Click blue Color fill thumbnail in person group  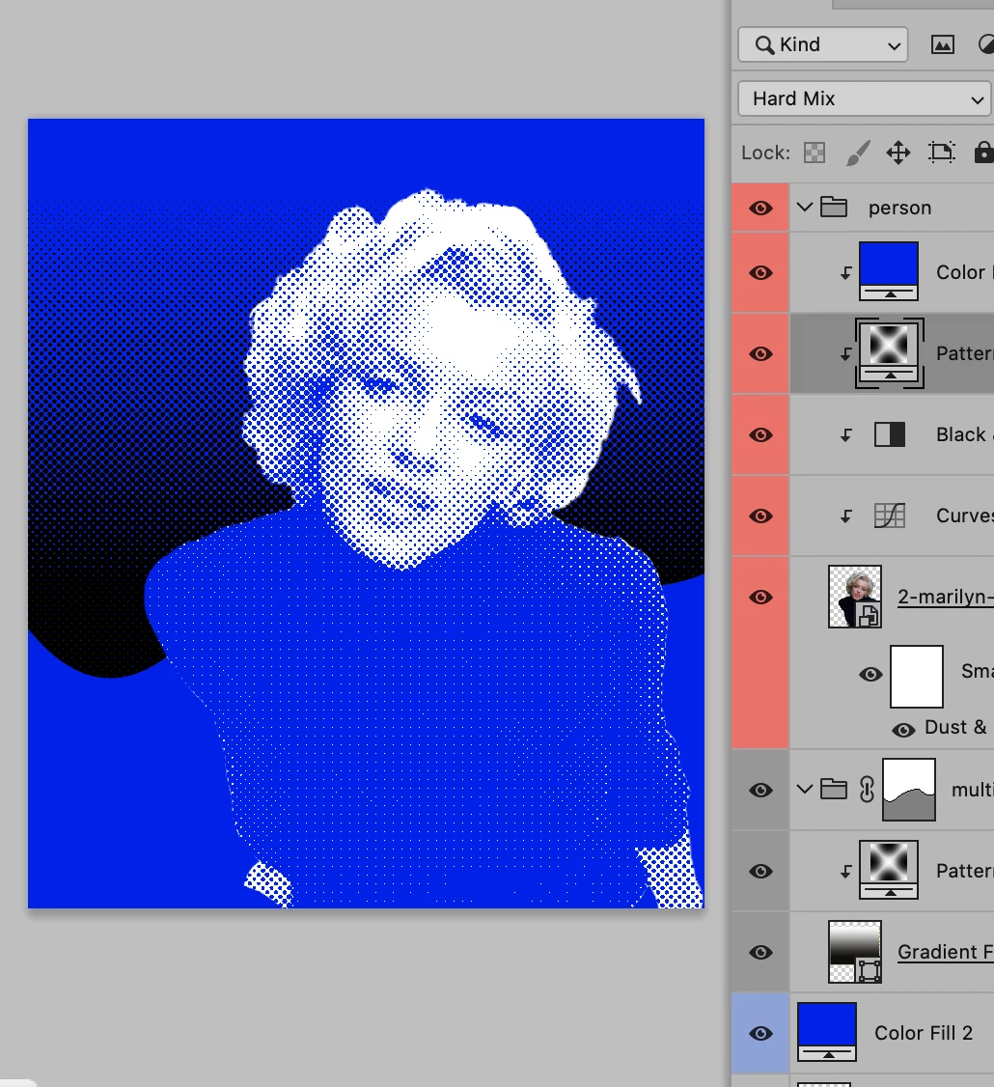click(x=889, y=271)
